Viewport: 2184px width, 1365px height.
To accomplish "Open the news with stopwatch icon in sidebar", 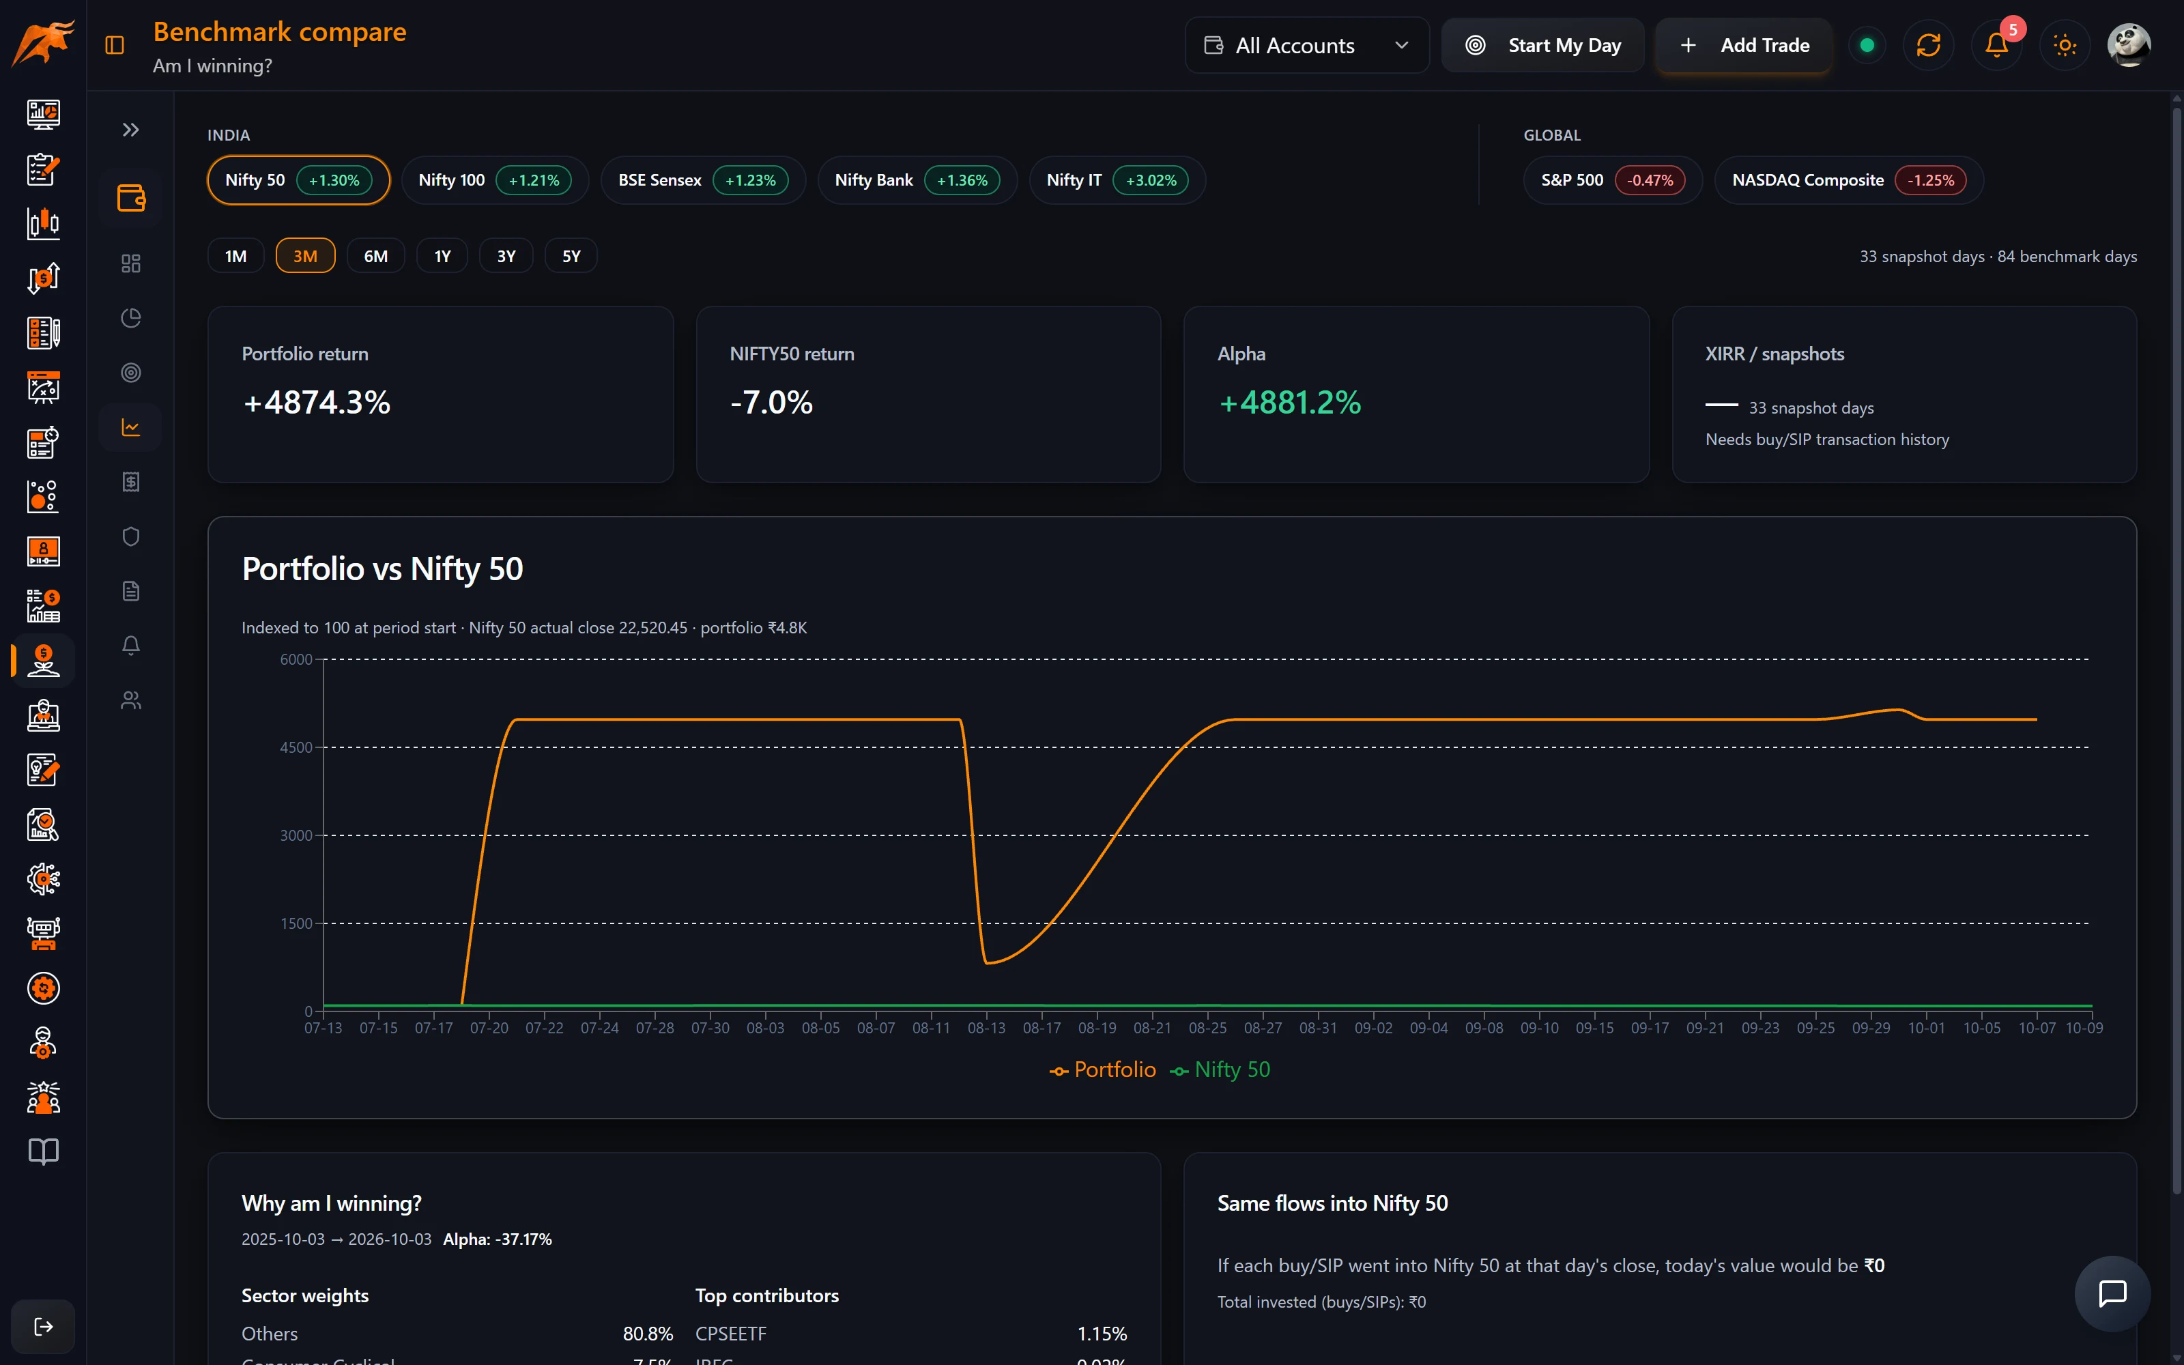I will pyautogui.click(x=43, y=442).
